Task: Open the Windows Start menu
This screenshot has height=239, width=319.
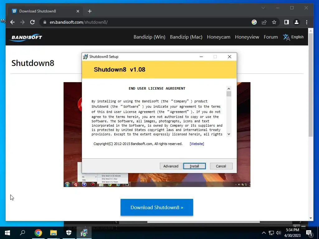Action: (x=7, y=233)
